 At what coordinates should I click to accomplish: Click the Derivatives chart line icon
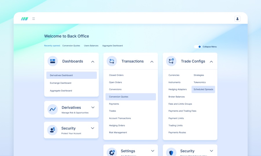pos(52,109)
